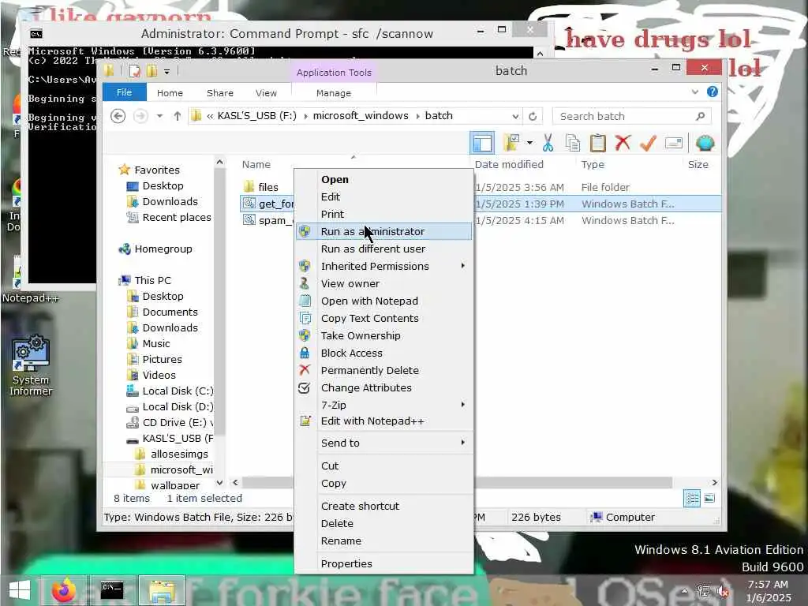Choose Open in the context menu
Screen dimensions: 808x606
point(383,179)
